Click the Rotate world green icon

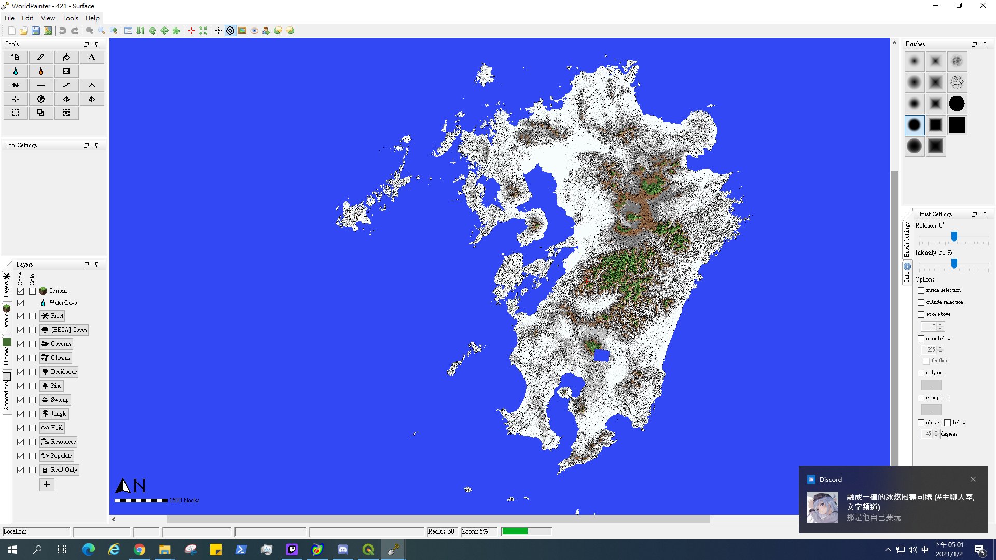[153, 31]
